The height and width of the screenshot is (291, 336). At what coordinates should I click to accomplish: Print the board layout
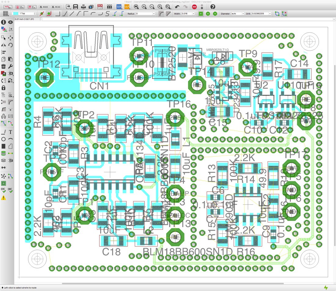click(x=83, y=7)
